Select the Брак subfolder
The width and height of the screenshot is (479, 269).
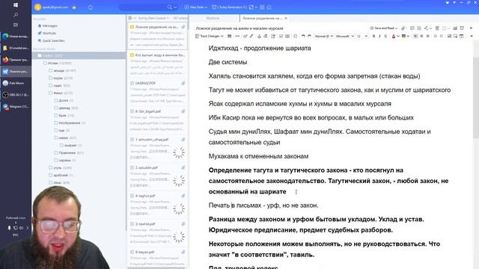click(62, 115)
